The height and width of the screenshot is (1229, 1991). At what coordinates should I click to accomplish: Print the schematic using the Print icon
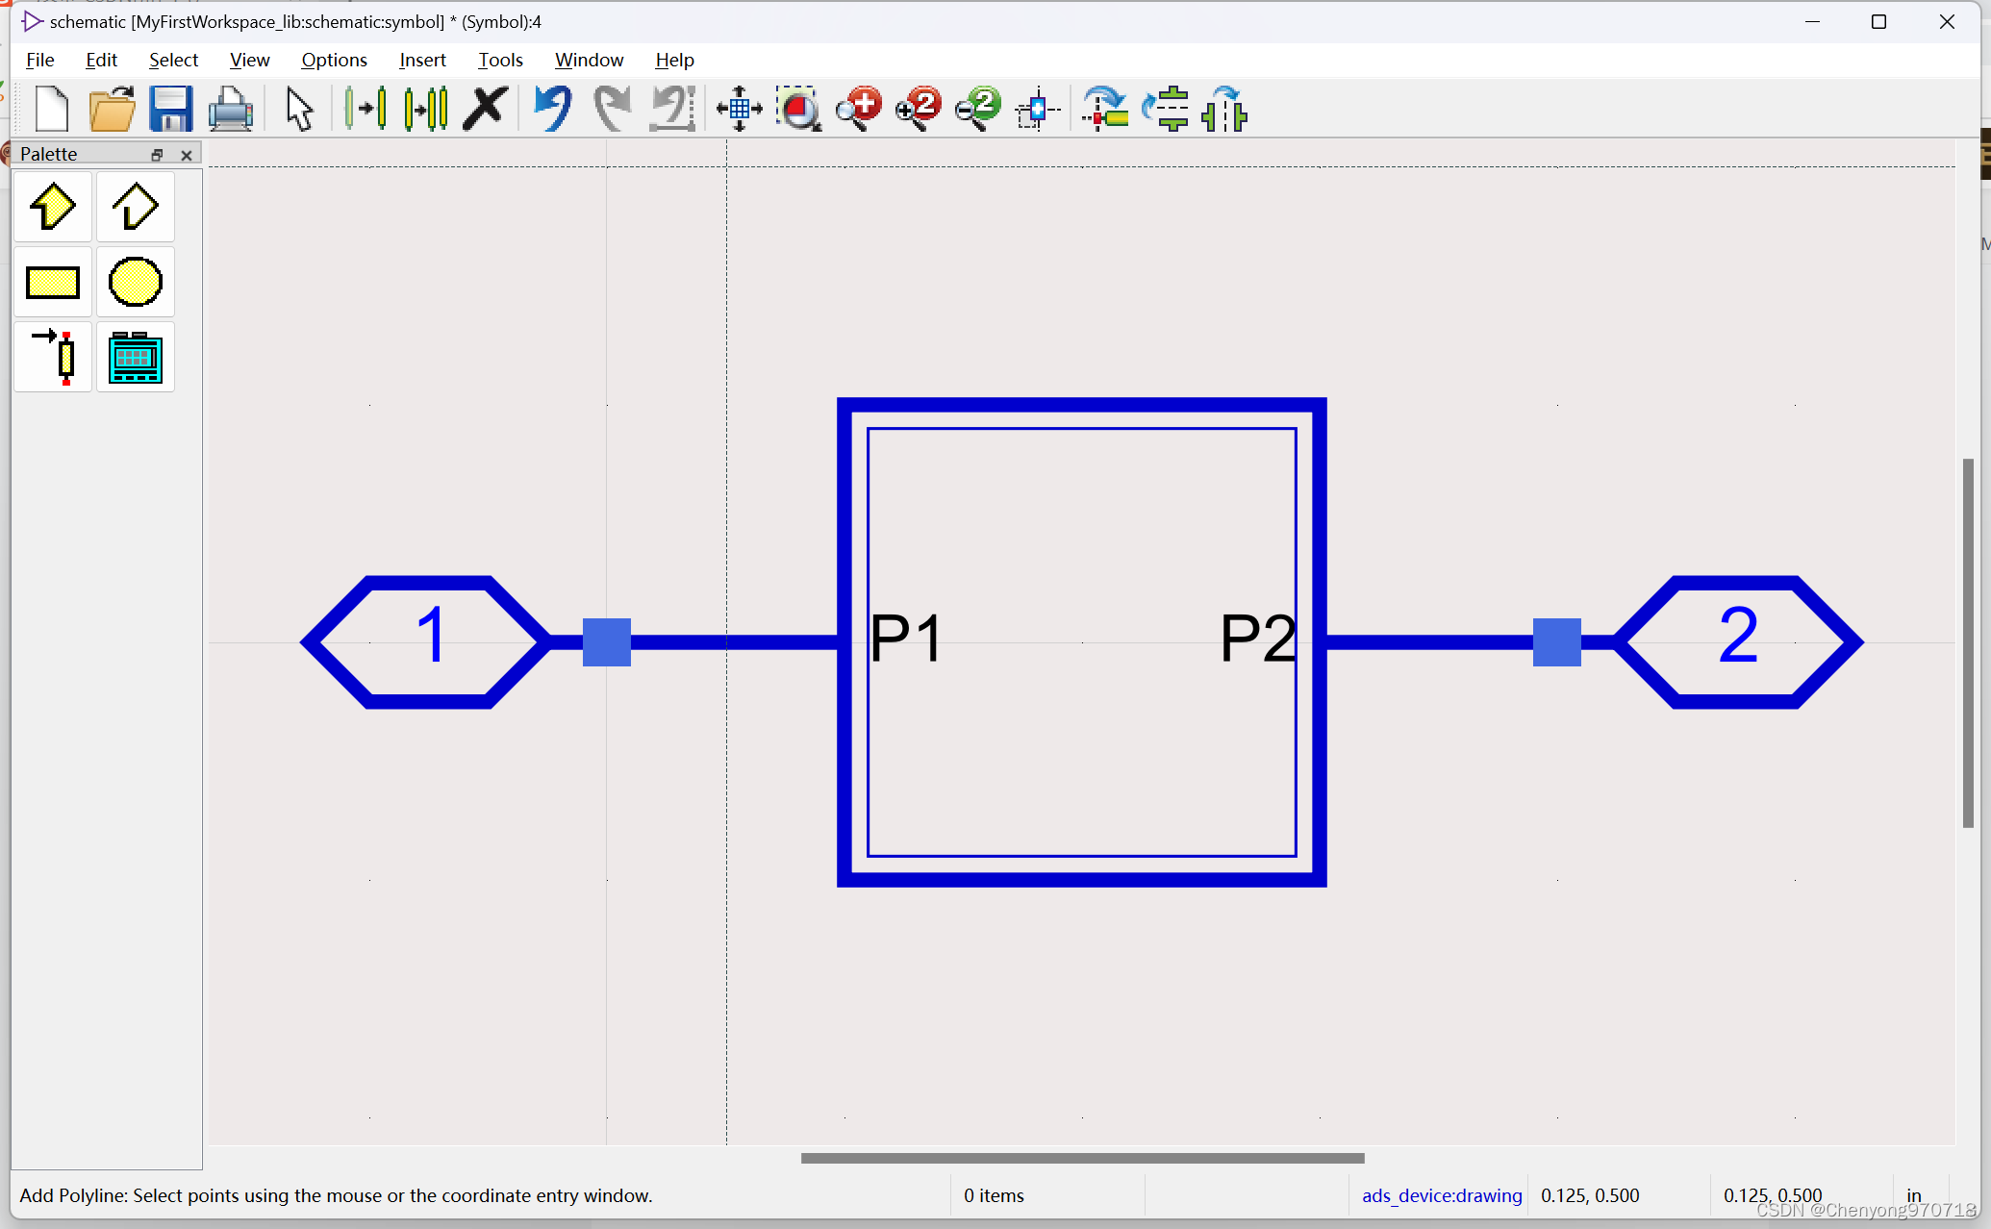tap(231, 109)
